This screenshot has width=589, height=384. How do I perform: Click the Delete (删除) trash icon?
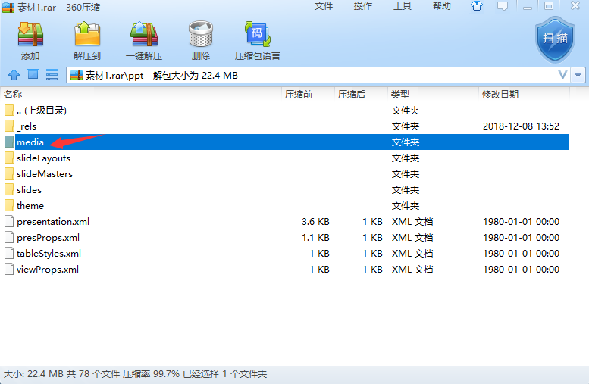click(201, 41)
